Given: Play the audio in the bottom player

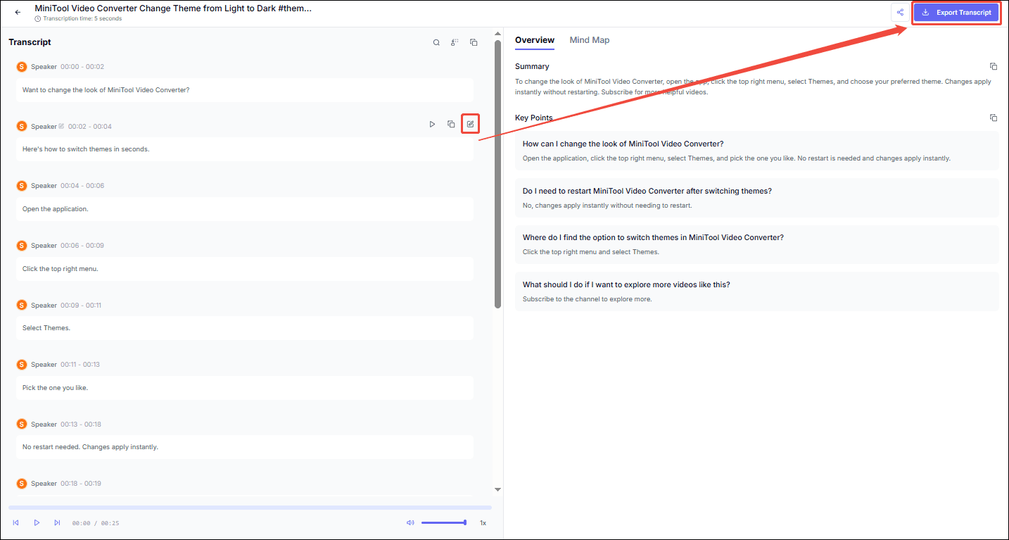Looking at the screenshot, I should 37,522.
